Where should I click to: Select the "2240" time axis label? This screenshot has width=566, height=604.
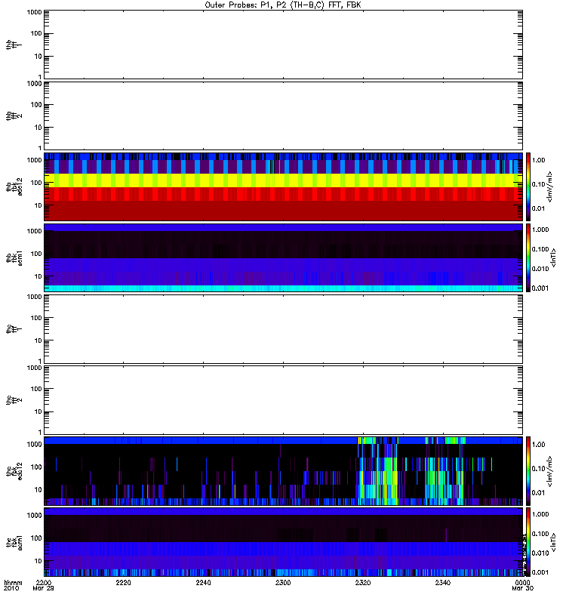pyautogui.click(x=203, y=582)
